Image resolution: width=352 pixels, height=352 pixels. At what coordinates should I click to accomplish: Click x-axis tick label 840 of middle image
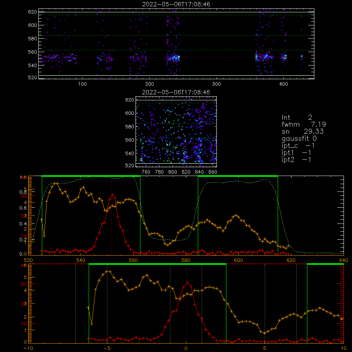(x=199, y=172)
